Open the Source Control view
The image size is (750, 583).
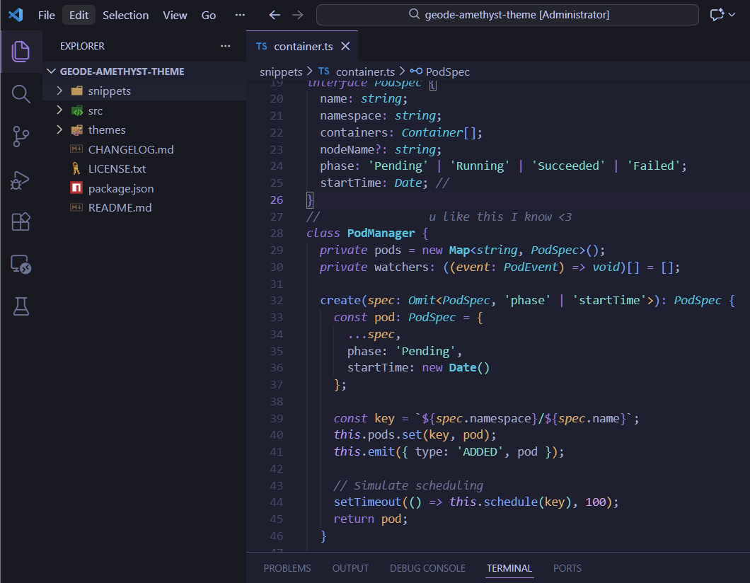pyautogui.click(x=21, y=137)
